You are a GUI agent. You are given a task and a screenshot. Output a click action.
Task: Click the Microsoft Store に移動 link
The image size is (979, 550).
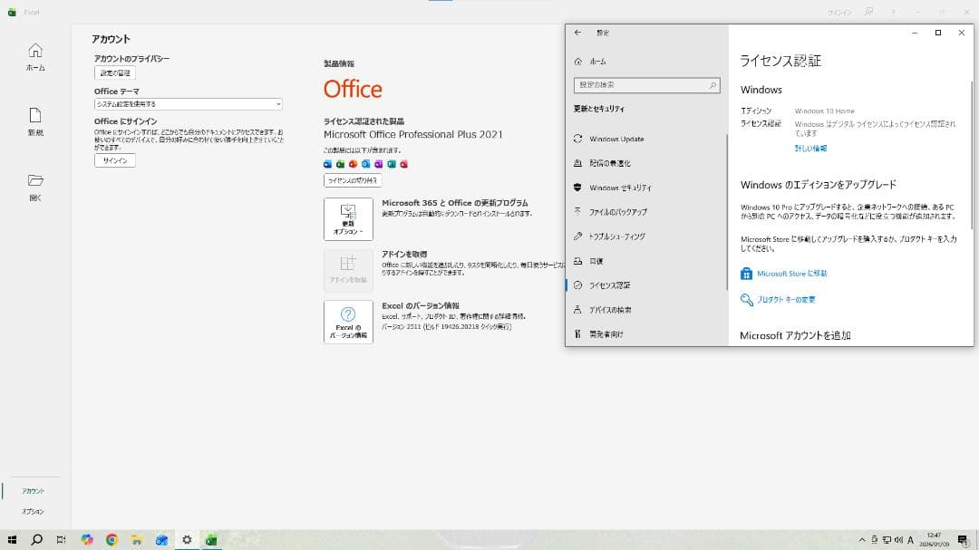791,274
